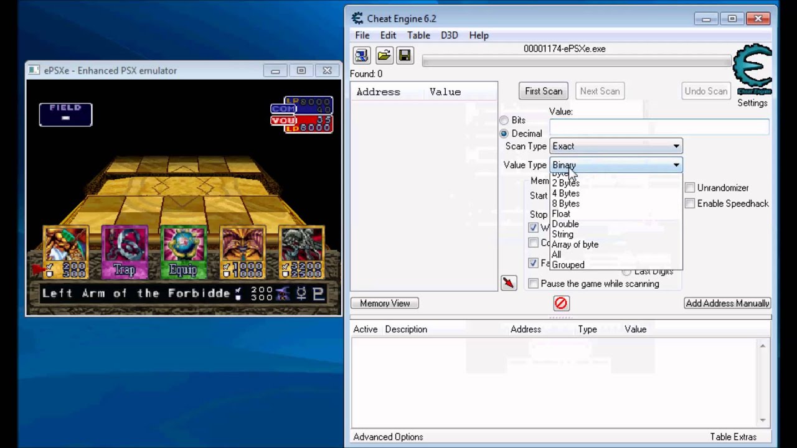The height and width of the screenshot is (448, 797).
Task: Open the process list computer icon
Action: [x=362, y=55]
